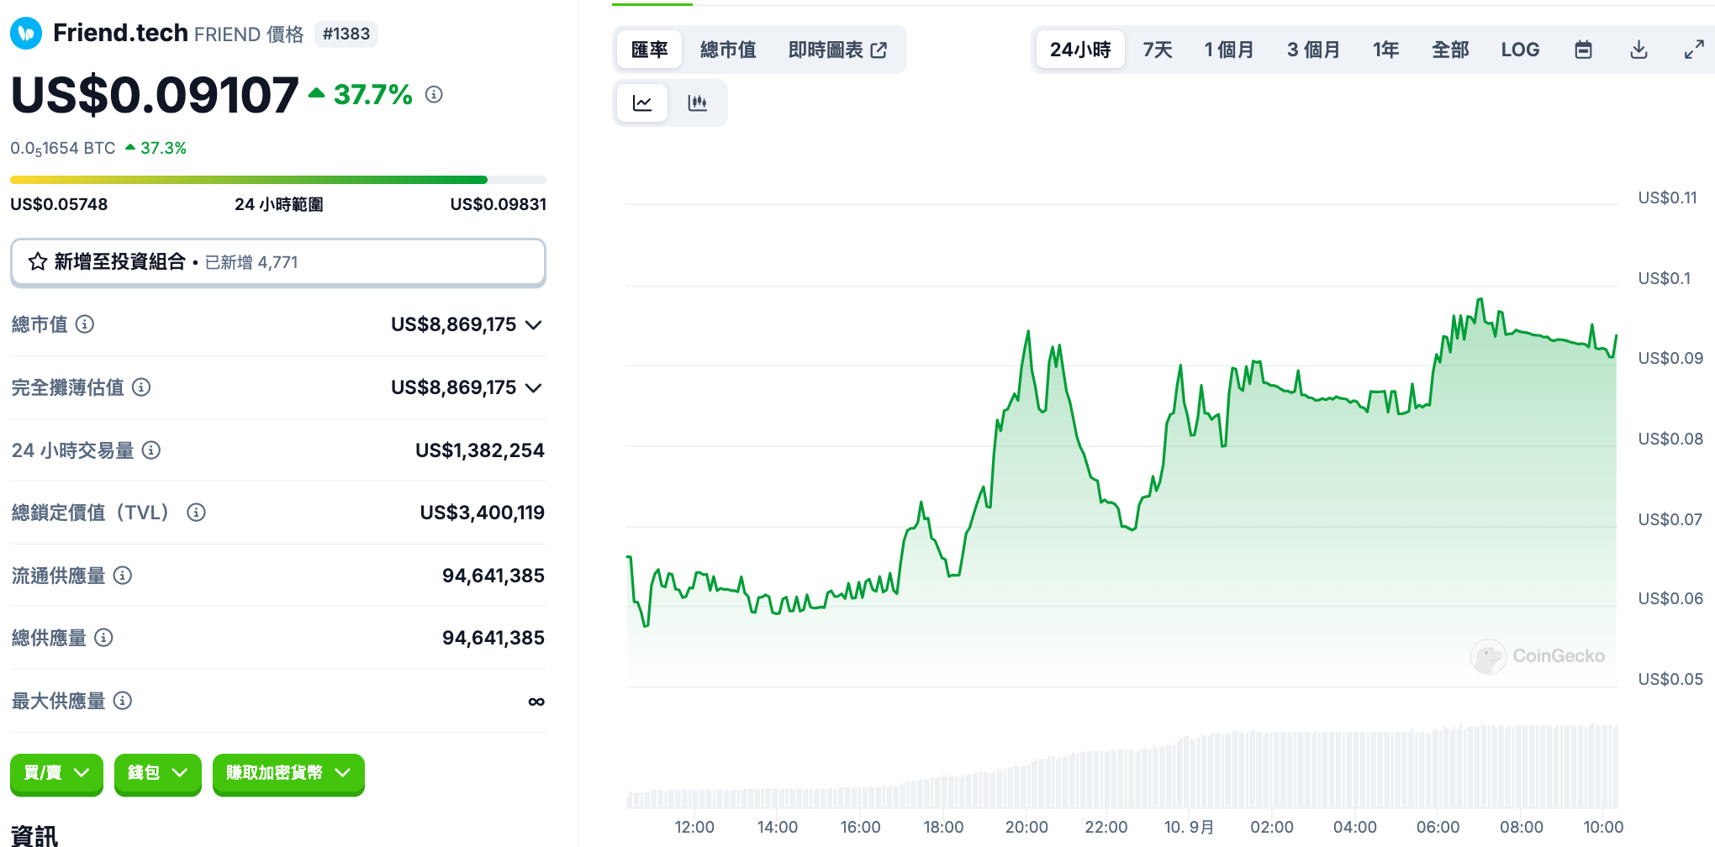Select the 7天 time range
The image size is (1715, 847).
tap(1157, 50)
